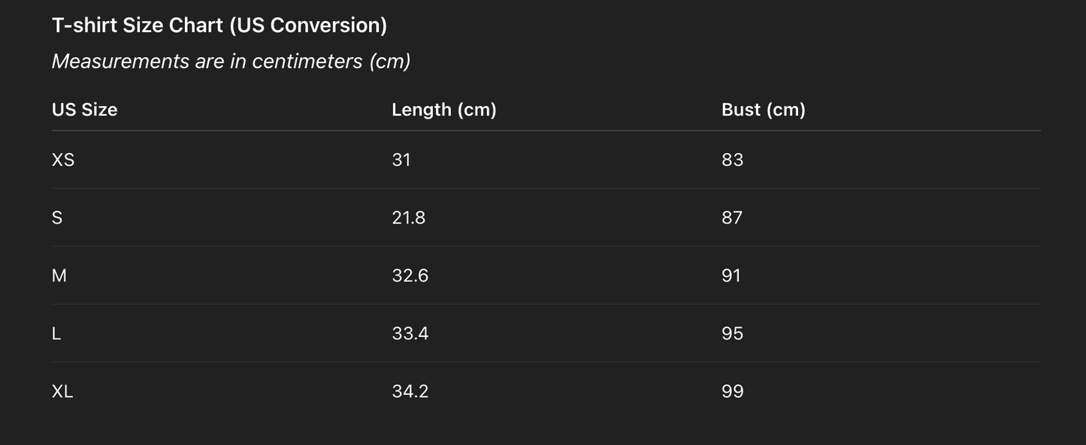Screen dimensions: 1086x445
Task: Click the T-shirt Size Chart title
Action: [219, 26]
